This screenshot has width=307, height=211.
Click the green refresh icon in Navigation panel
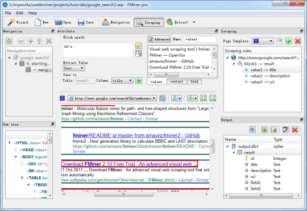pos(9,41)
